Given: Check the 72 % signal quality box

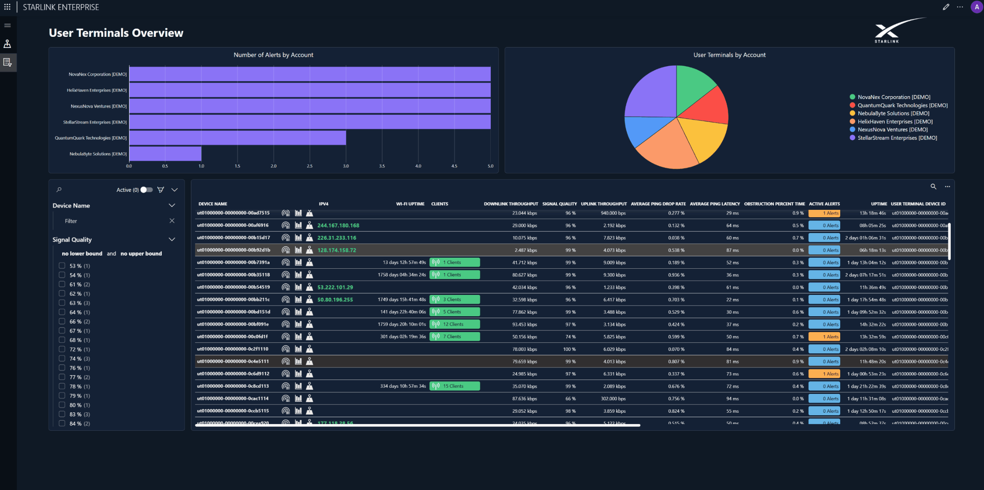Looking at the screenshot, I should pos(62,349).
